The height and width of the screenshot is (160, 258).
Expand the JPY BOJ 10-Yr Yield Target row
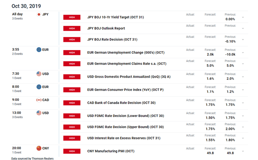243,17
